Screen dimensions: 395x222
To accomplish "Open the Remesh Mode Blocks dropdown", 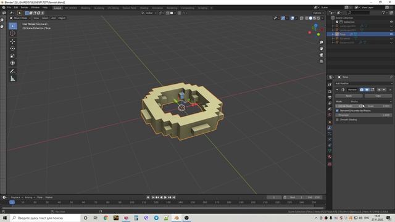I will click(370, 101).
